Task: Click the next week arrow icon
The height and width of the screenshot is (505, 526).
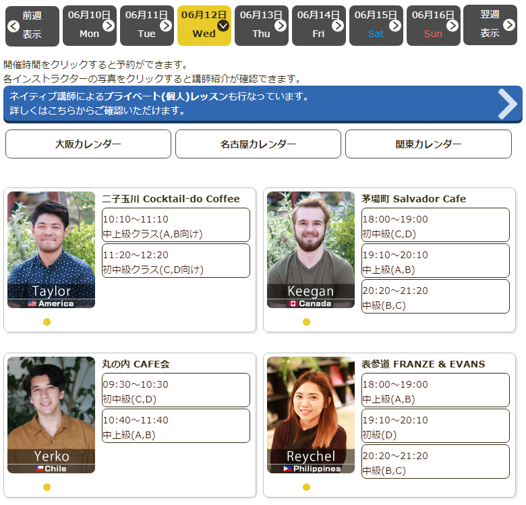Action: pyautogui.click(x=510, y=26)
